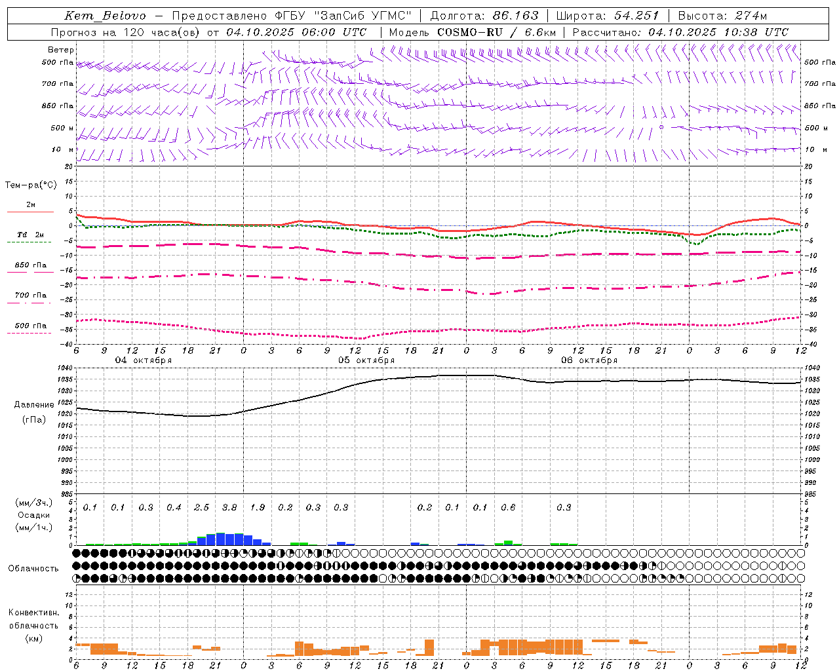Screen dimensions: 839x671
Task: Click the Долгота: 86.163 value
Action: click(x=484, y=16)
